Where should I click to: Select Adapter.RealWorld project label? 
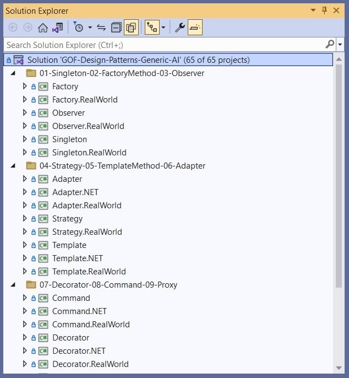click(87, 206)
